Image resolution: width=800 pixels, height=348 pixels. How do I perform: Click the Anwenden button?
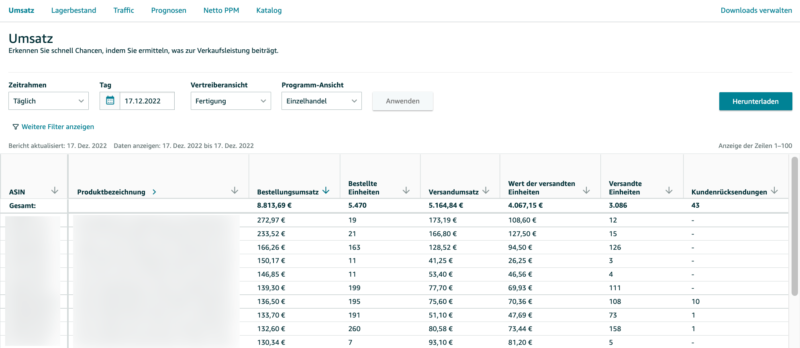(403, 101)
